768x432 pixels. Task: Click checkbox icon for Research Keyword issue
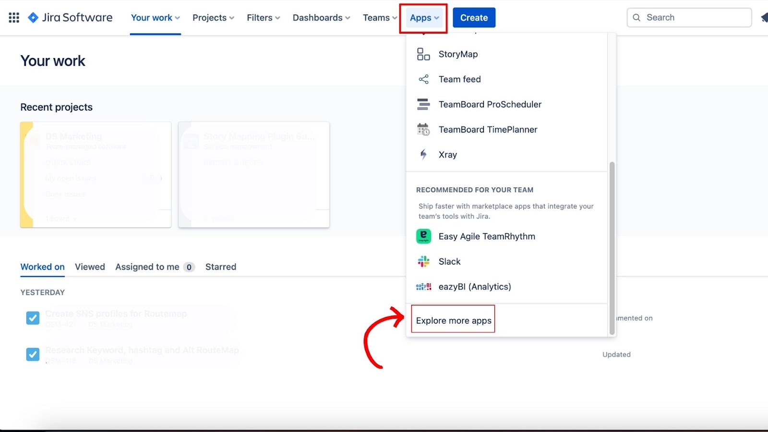pos(33,354)
